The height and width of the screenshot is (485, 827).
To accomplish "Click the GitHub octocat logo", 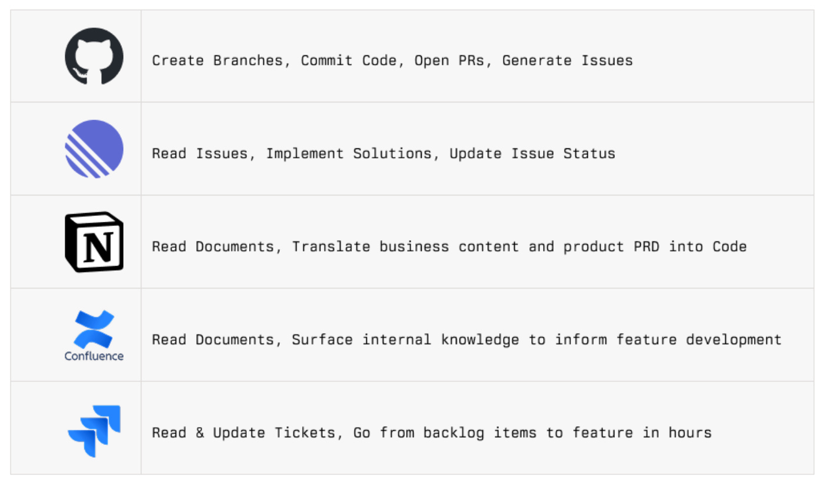I will coord(94,56).
